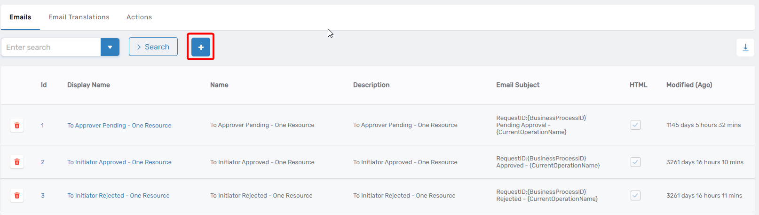759x215 pixels.
Task: Click the download export icon
Action: [745, 48]
